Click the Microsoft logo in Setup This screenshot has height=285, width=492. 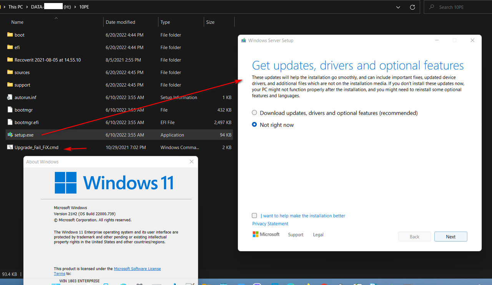[266, 234]
